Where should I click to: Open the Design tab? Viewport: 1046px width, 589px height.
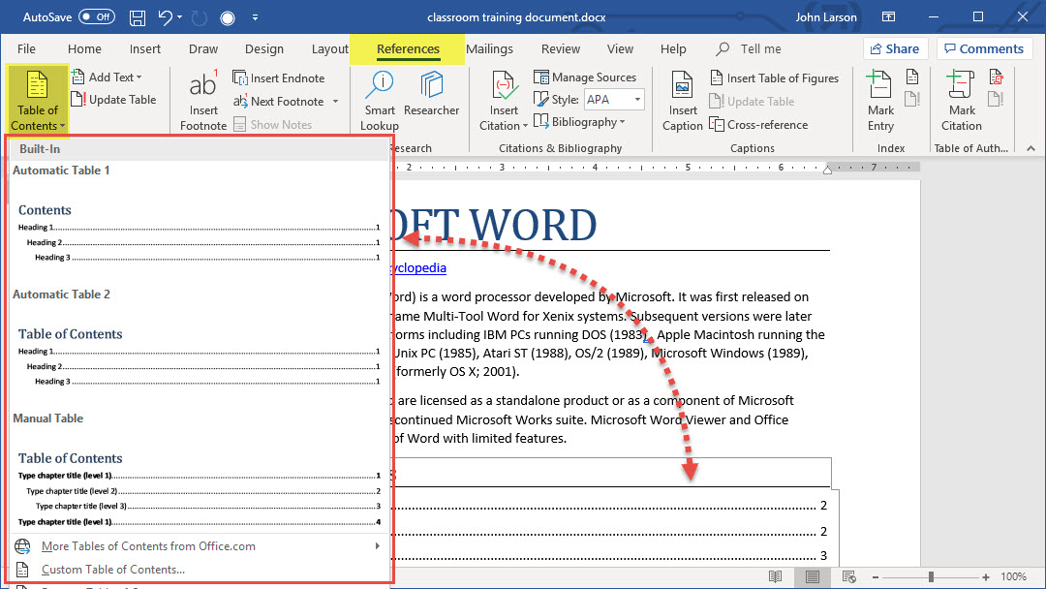coord(264,49)
